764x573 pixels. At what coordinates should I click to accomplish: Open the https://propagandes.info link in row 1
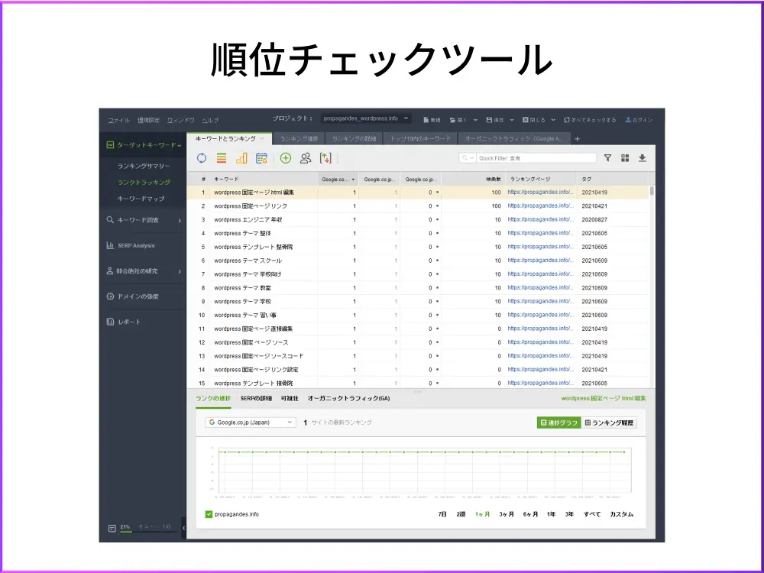(539, 192)
